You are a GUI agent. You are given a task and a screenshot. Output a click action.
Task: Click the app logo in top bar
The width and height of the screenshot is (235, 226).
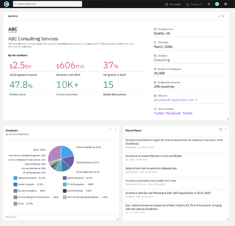7,4
